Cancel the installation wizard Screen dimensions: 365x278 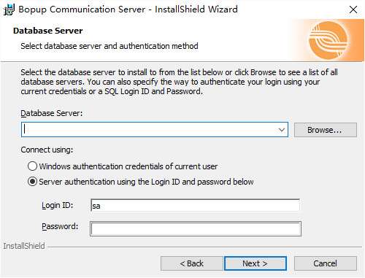pos(326,263)
